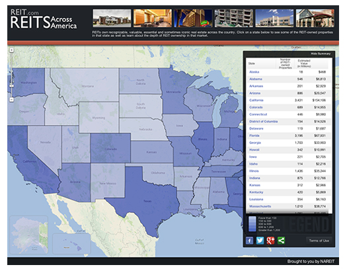The width and height of the screenshot is (347, 271).
Task: Share on Twitter icon
Action: click(260, 241)
